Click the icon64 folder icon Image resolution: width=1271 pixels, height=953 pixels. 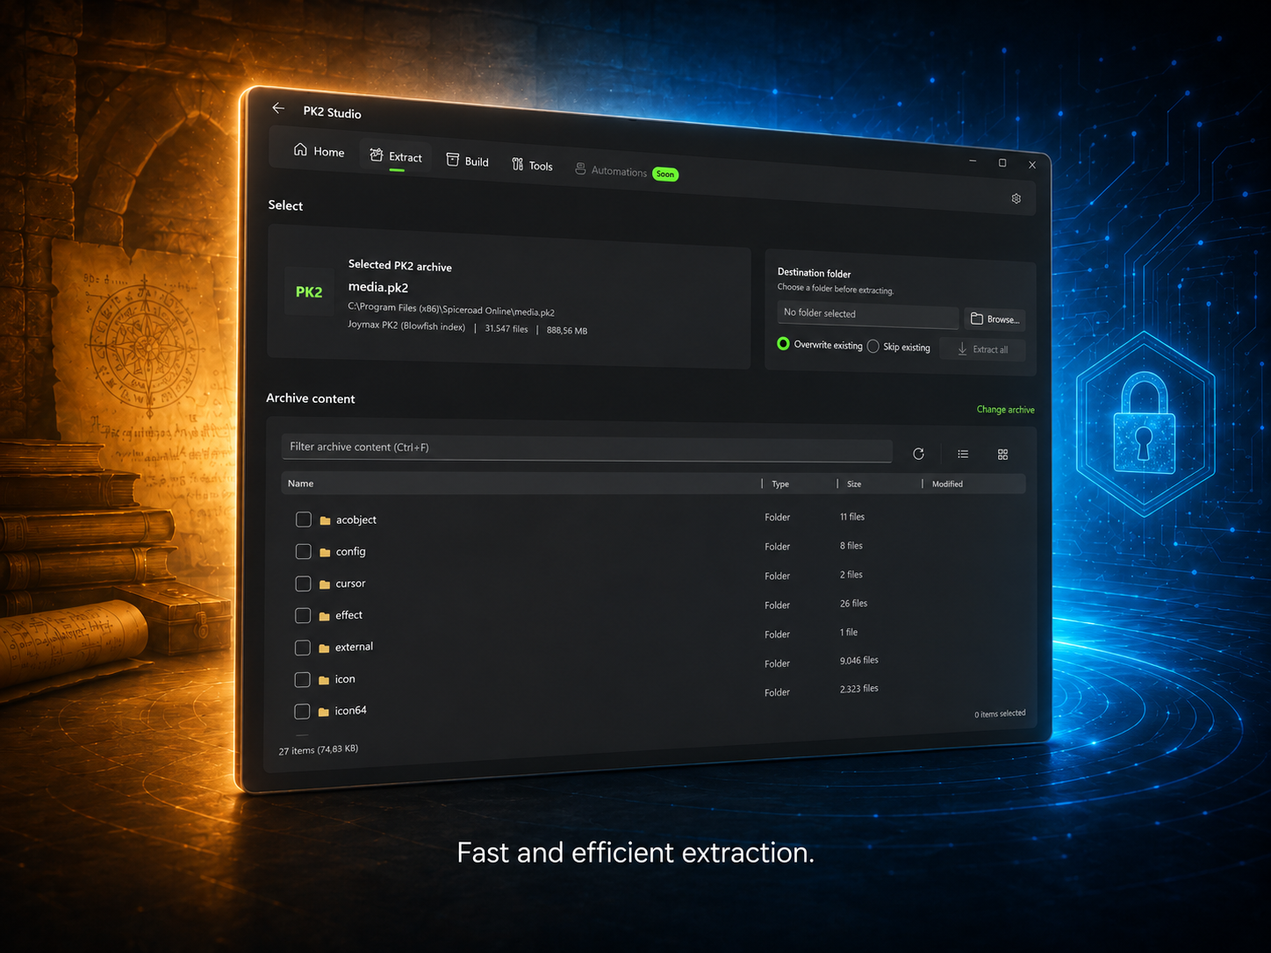(323, 712)
